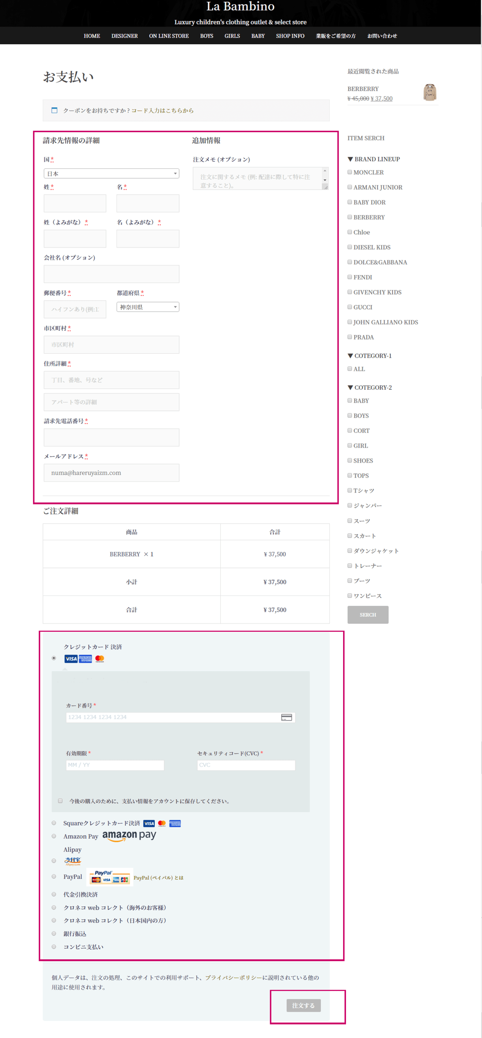Click the メールアドレス email field
The height and width of the screenshot is (1038, 482).
[x=111, y=473]
